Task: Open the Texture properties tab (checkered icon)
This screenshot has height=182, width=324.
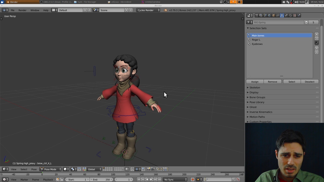Action: click(294, 15)
